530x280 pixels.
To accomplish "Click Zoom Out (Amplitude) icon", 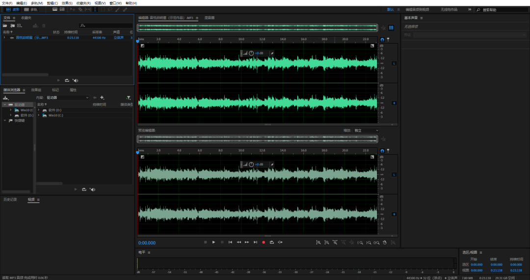I will point(326,243).
